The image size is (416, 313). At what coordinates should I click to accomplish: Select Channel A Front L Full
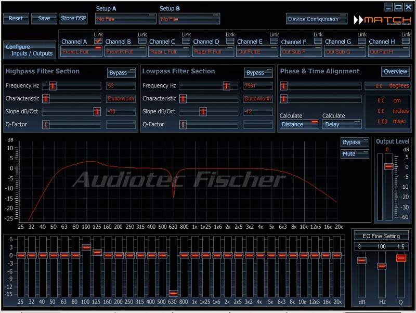[x=81, y=51]
